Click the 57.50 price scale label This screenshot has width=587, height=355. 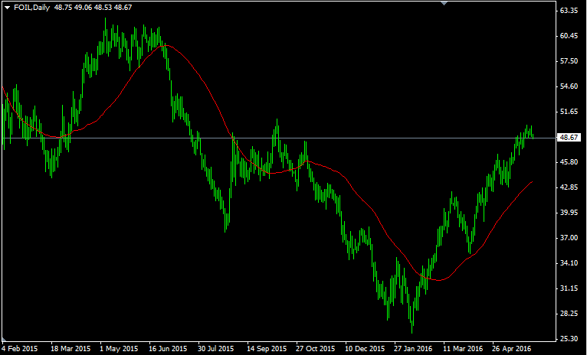pos(569,61)
